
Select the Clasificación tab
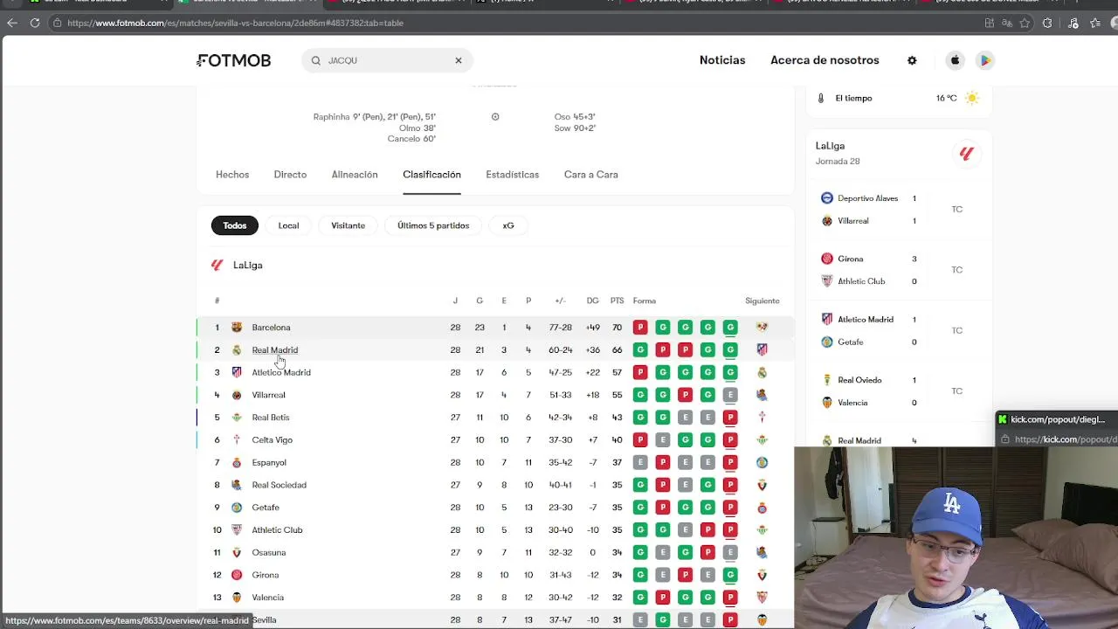pyautogui.click(x=431, y=175)
